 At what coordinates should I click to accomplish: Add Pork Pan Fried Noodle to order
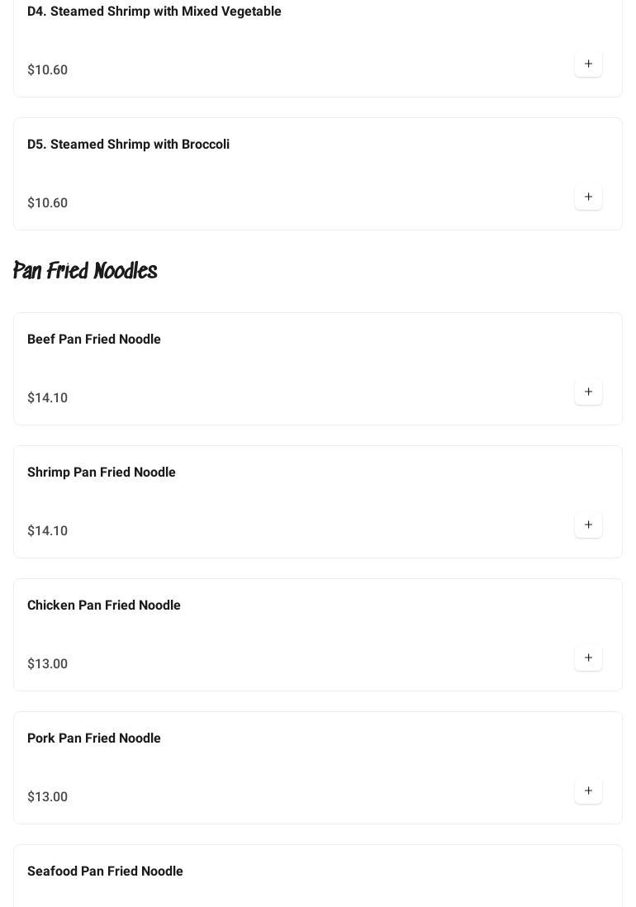(588, 791)
